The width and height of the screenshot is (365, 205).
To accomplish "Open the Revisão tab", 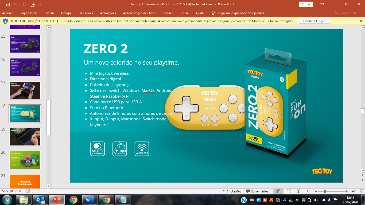I will (x=168, y=13).
